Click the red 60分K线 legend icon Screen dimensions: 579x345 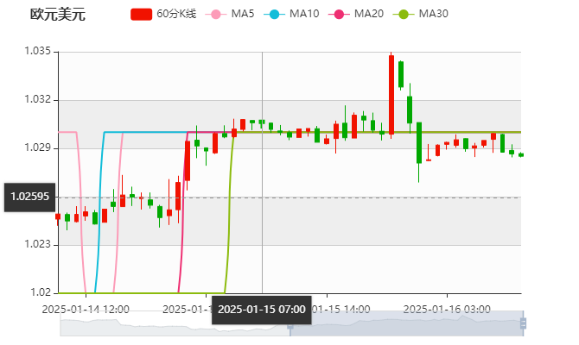(x=142, y=14)
